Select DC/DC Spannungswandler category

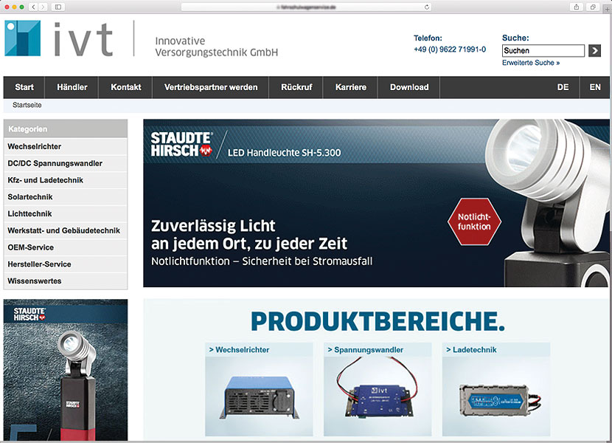[66, 163]
